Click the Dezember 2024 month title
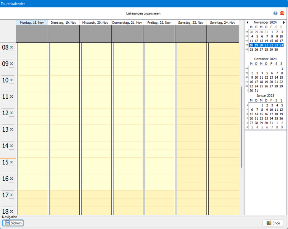 [x=265, y=59]
